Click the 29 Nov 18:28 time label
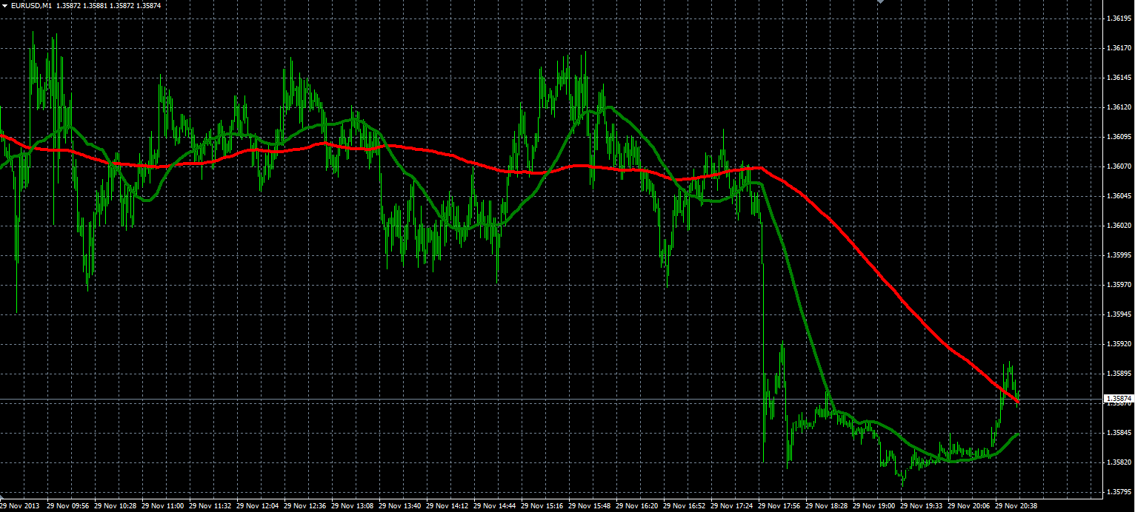This screenshot has height=512, width=1135. click(827, 506)
